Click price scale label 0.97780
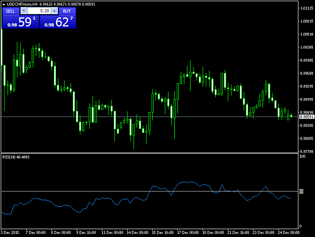Screen dimensions: 315x237 pos(307,151)
